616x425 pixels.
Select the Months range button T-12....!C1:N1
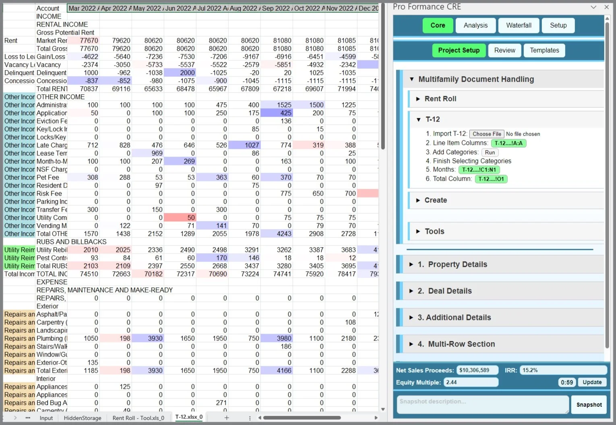tap(479, 169)
